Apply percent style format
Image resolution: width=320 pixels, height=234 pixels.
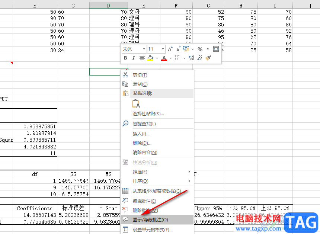point(200,49)
